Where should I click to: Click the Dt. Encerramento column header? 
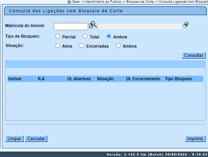coord(143,79)
